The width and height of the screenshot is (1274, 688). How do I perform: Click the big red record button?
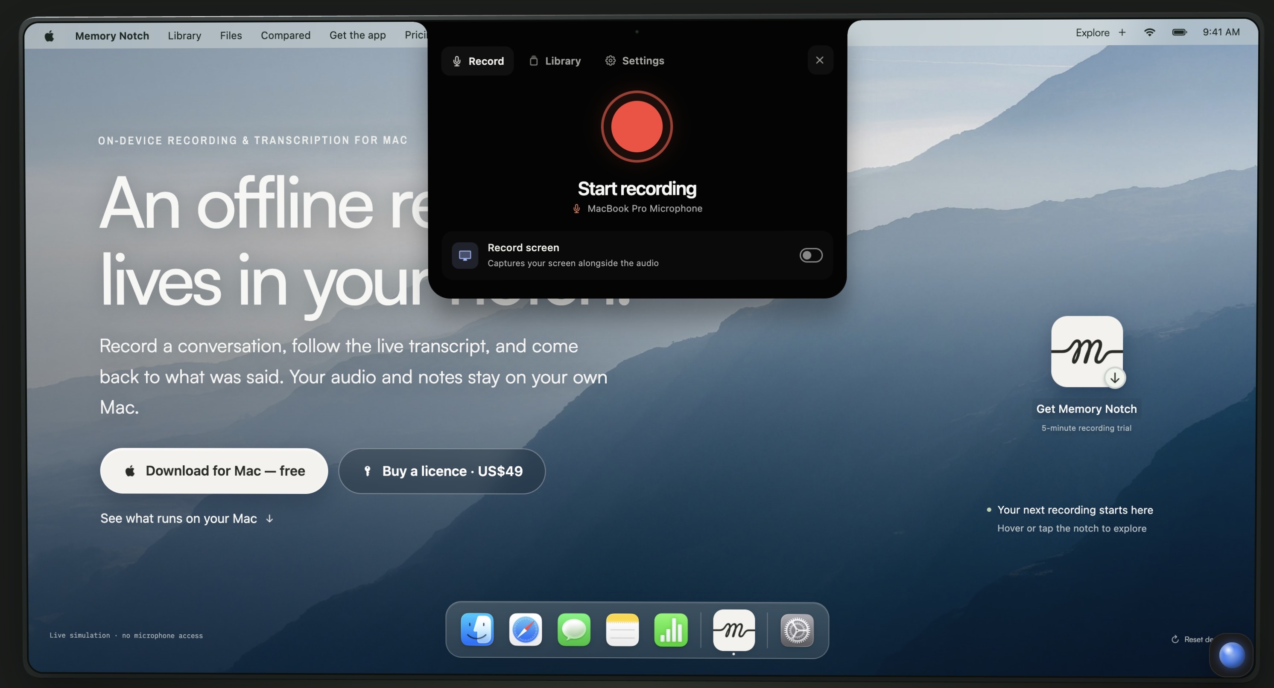click(637, 127)
